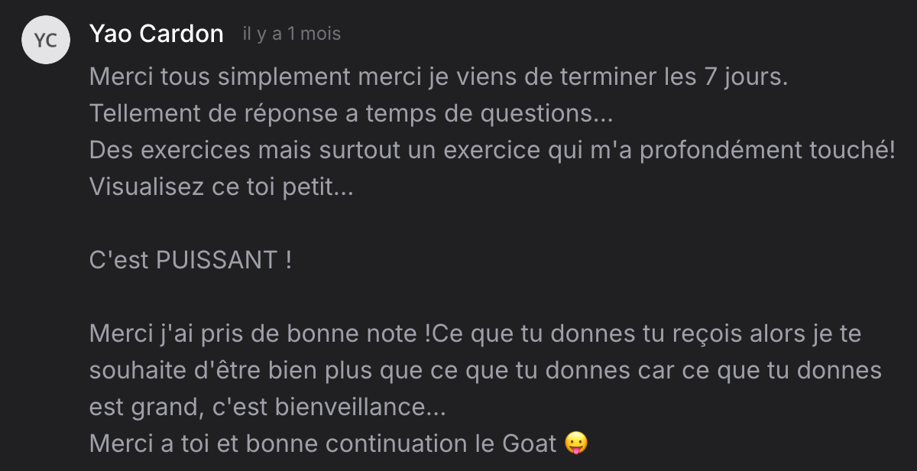The image size is (917, 471).
Task: Click the YC avatar circle
Action: tap(46, 40)
